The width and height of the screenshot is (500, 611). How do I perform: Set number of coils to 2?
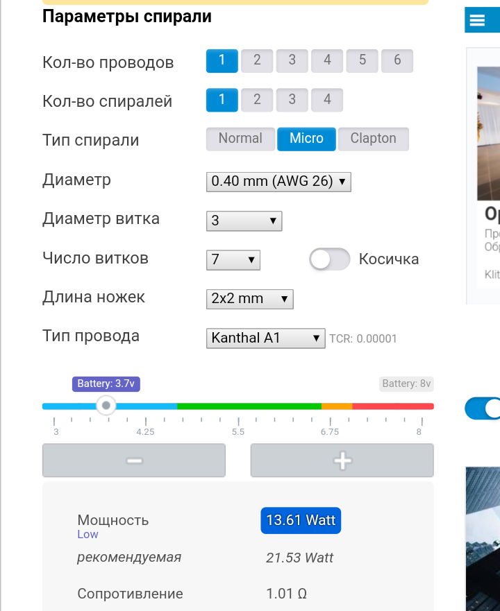point(257,100)
